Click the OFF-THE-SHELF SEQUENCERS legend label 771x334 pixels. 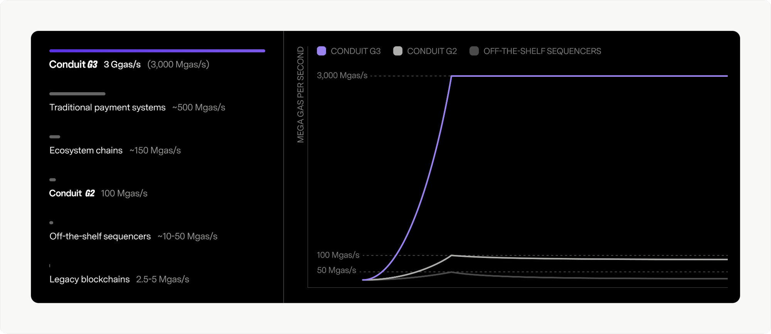542,51
